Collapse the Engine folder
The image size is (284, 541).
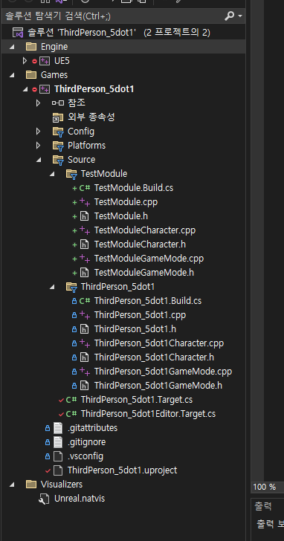(12, 47)
